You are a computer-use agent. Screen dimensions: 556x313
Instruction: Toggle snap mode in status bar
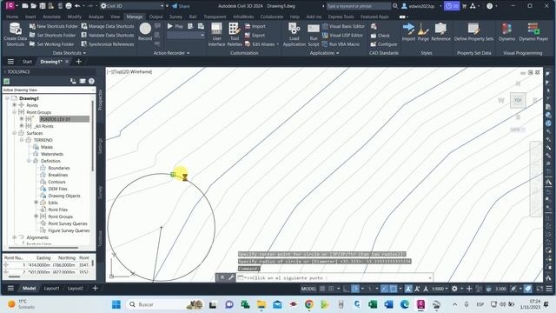pos(331,289)
